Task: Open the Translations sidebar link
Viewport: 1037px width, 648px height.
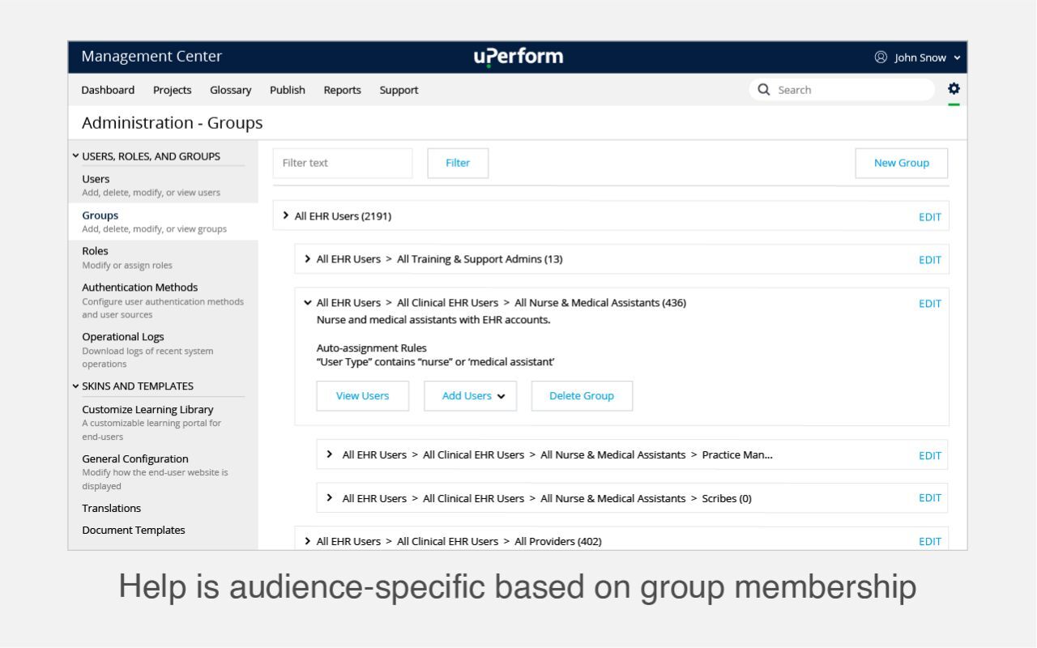Action: coord(111,508)
